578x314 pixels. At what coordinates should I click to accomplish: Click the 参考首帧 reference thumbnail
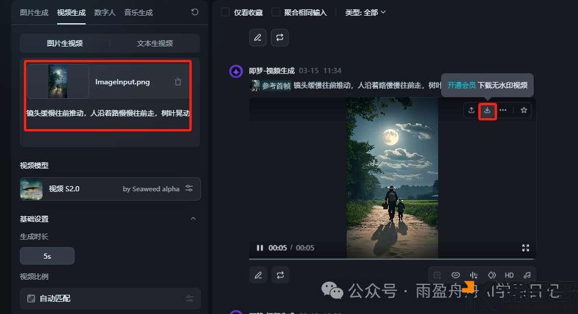click(255, 85)
